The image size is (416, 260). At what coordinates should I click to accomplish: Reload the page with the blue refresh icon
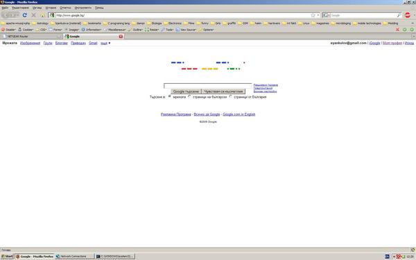tap(25, 15)
